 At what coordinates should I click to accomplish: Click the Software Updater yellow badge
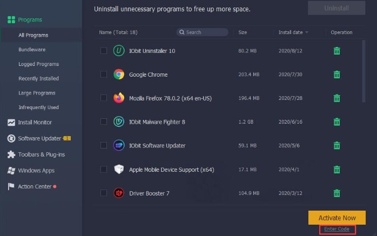tap(67, 138)
